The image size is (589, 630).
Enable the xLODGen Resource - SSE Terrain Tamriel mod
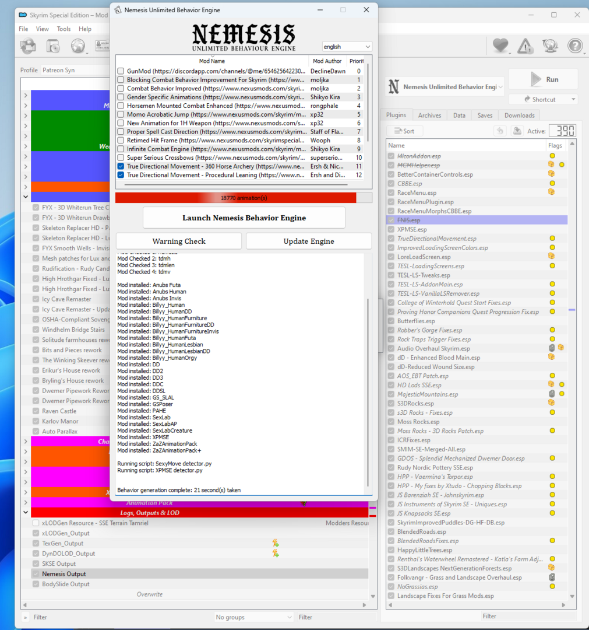coord(36,523)
